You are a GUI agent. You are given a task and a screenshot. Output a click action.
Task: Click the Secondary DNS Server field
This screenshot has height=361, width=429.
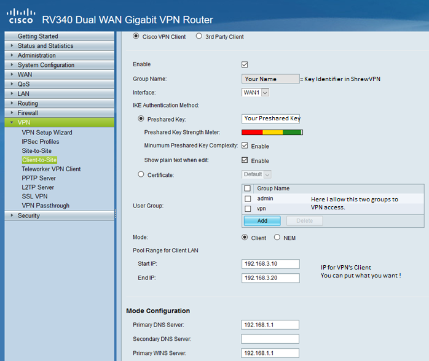270,339
